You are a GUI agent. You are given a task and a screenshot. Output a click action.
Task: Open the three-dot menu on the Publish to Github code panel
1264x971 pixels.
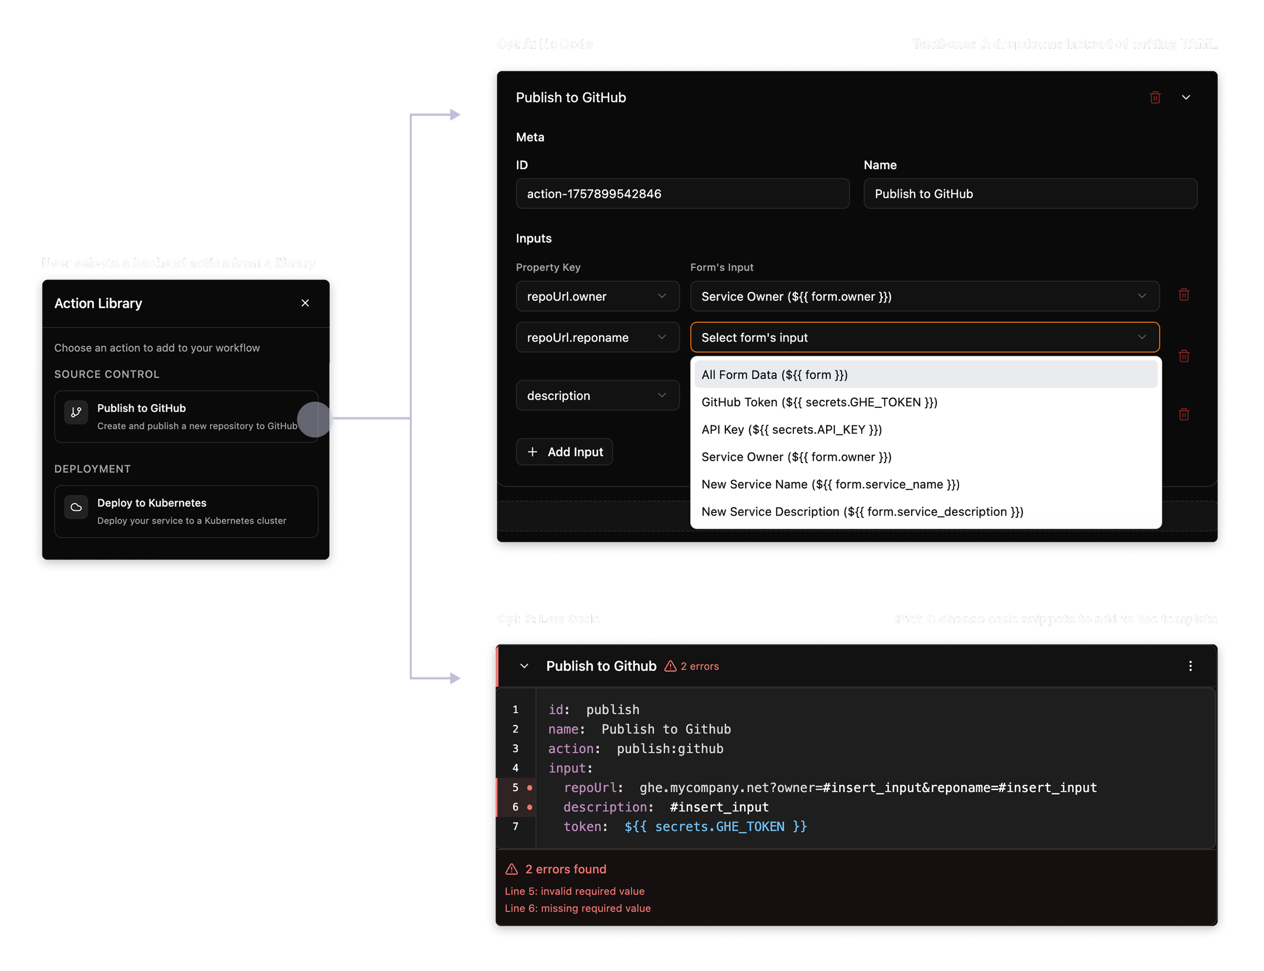click(1190, 666)
